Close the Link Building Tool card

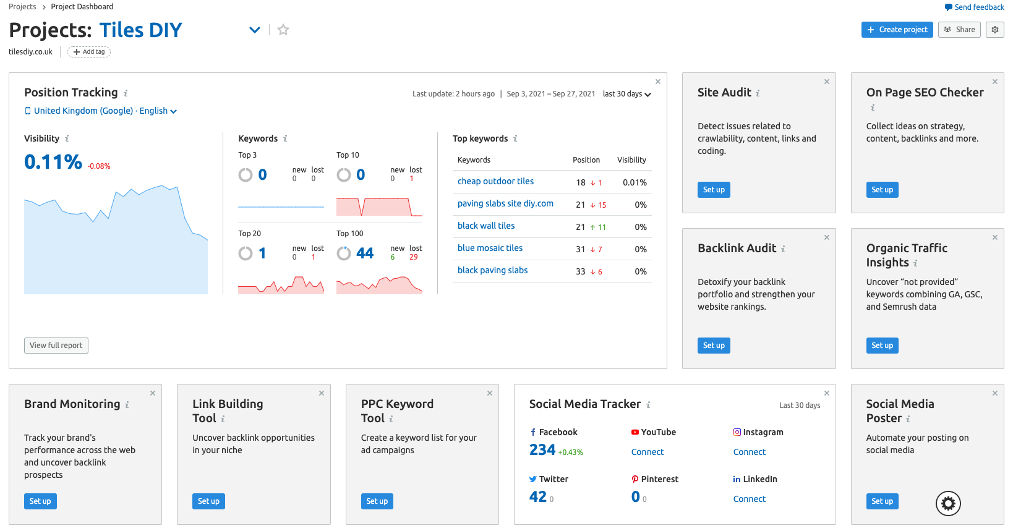[x=322, y=393]
